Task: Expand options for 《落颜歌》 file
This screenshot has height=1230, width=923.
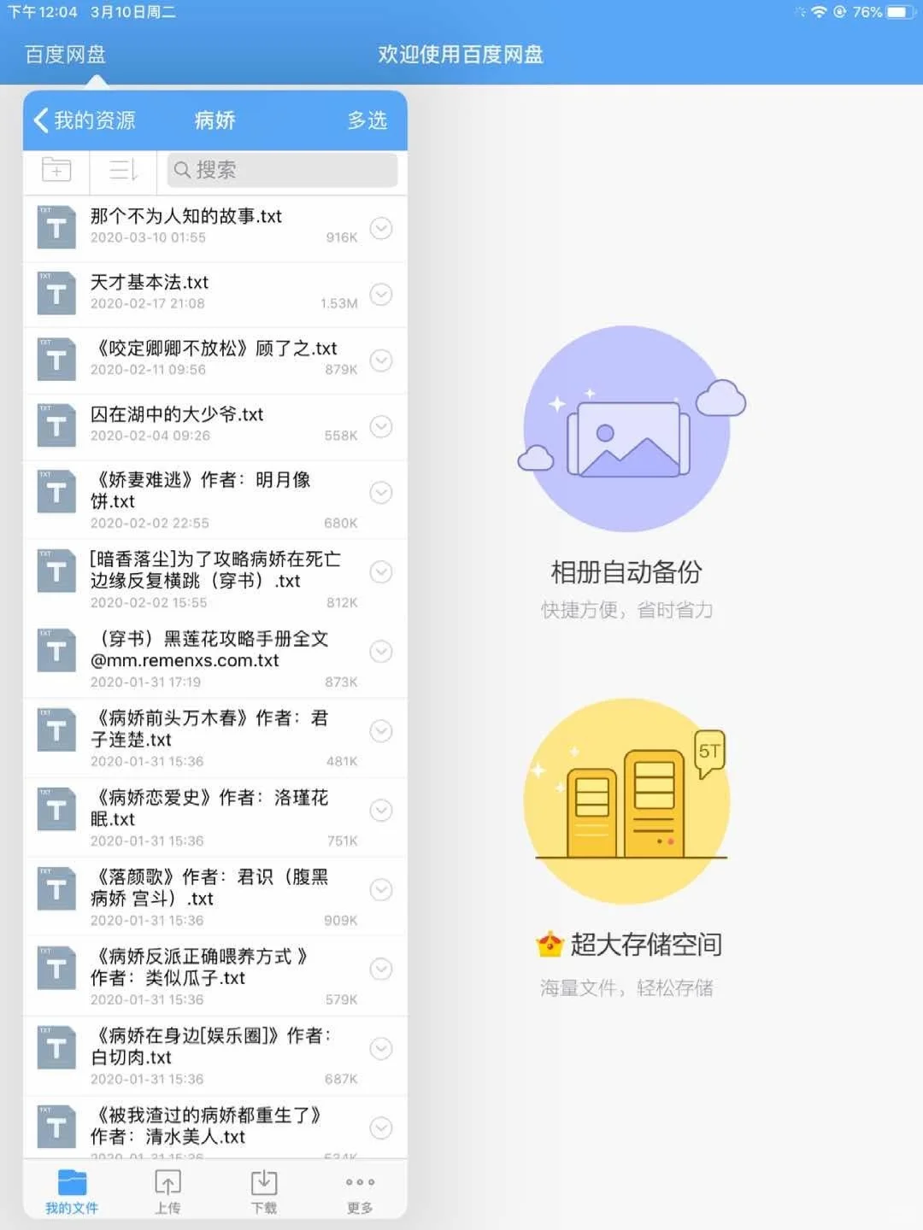Action: coord(380,889)
